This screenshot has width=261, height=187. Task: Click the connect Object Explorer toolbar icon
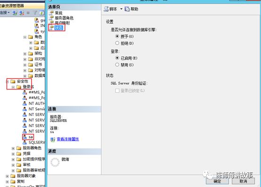pyautogui.click(x=15, y=13)
